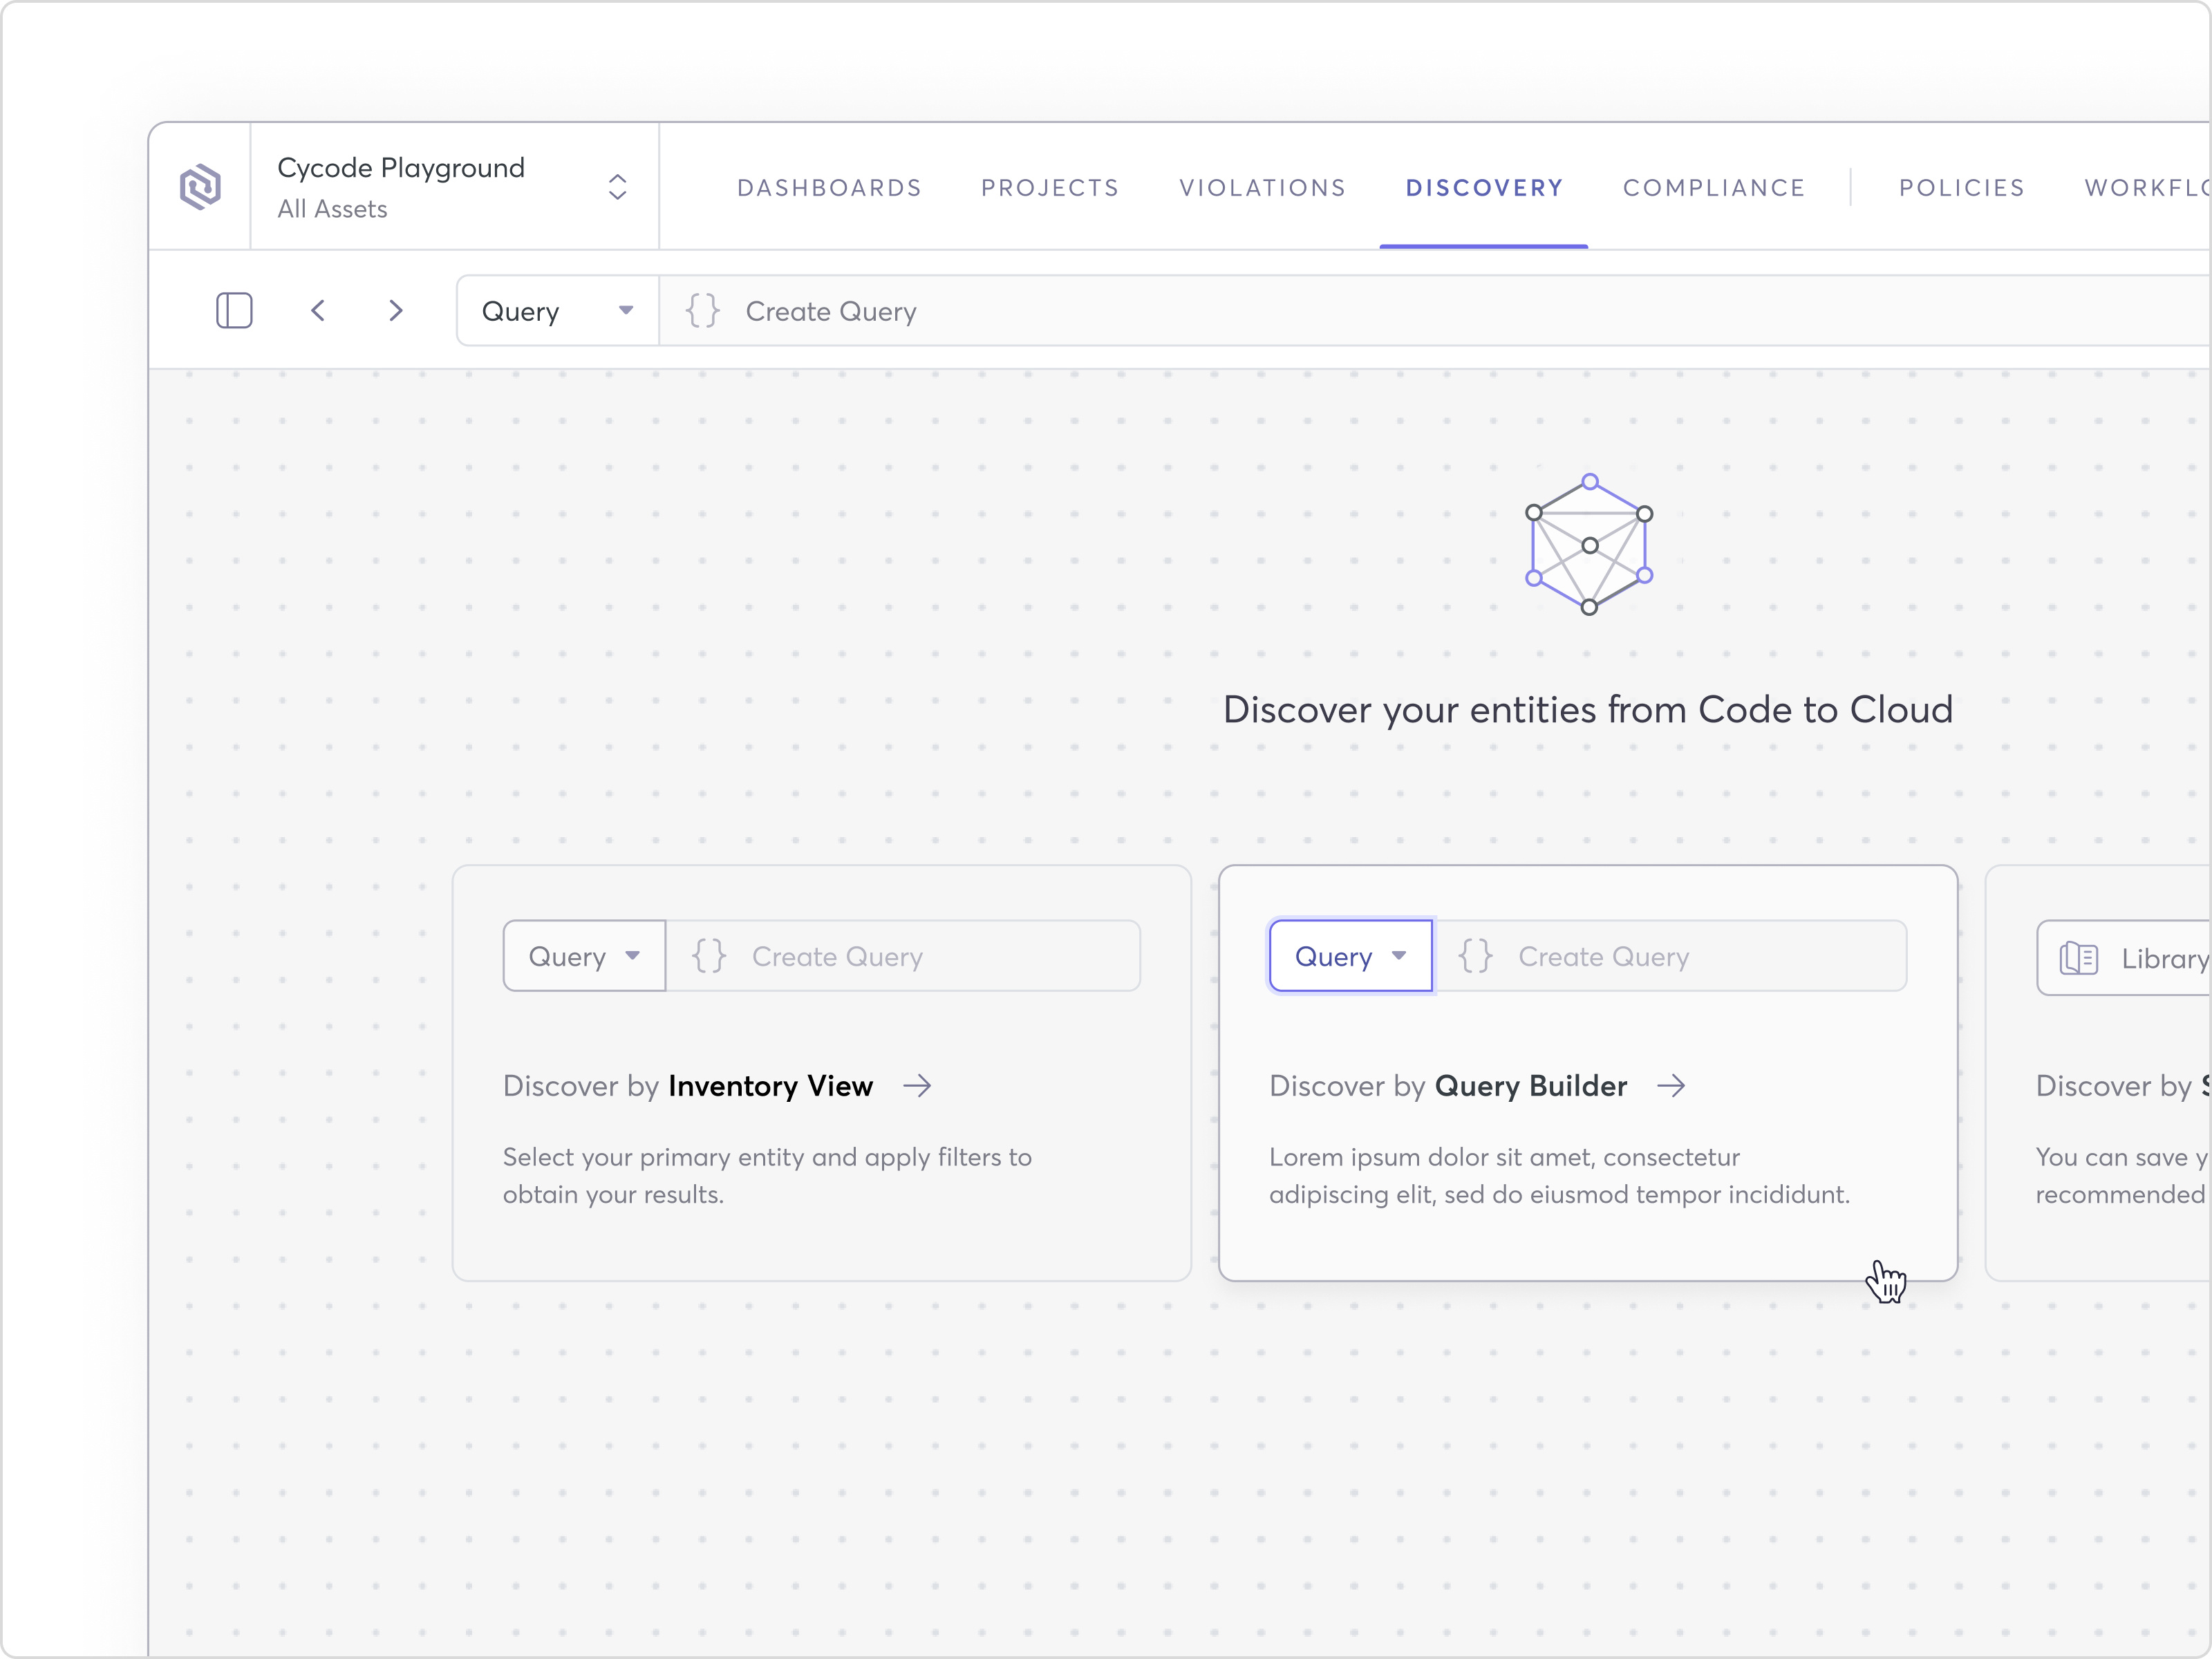
Task: Open the Query dropdown in top toolbar
Action: pos(556,310)
